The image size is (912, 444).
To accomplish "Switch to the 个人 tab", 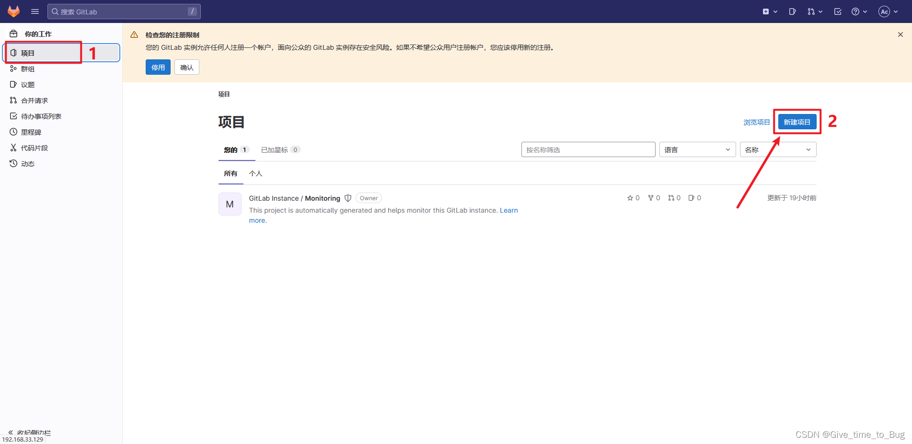I will click(256, 173).
